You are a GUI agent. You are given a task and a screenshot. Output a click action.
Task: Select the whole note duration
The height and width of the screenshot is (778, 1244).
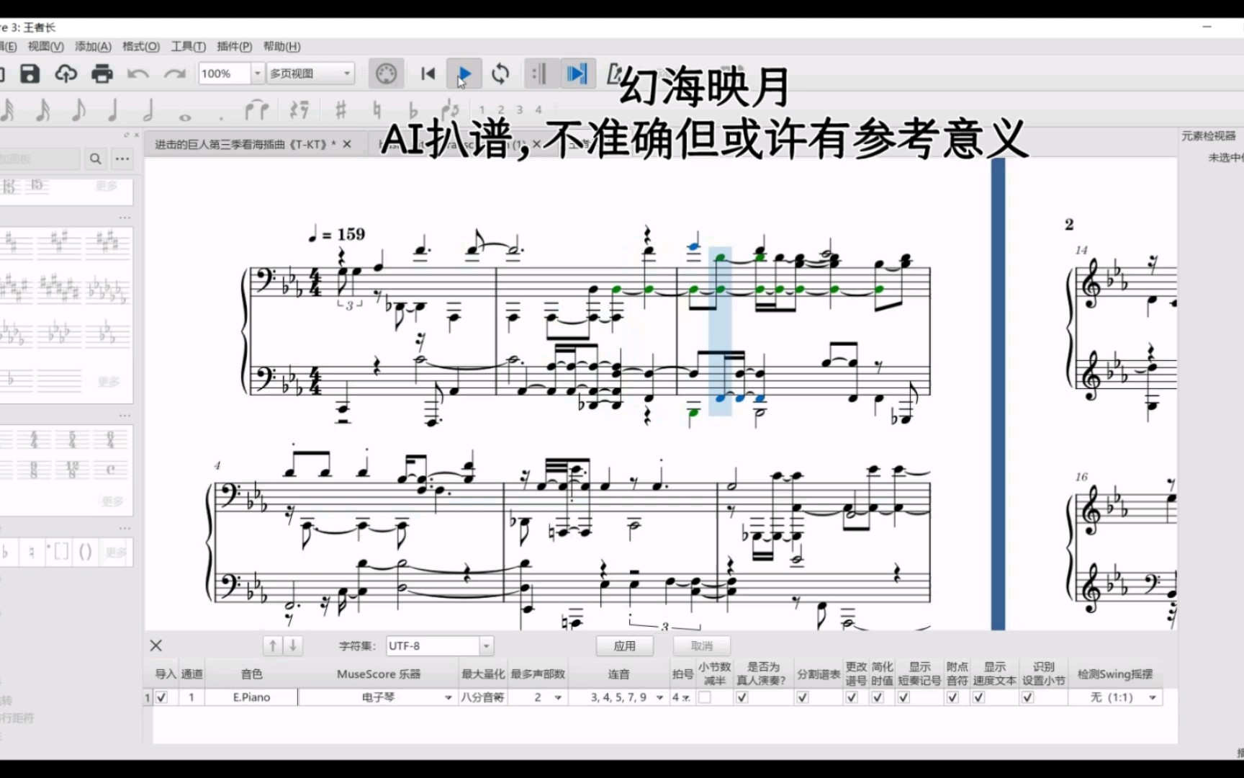(185, 117)
